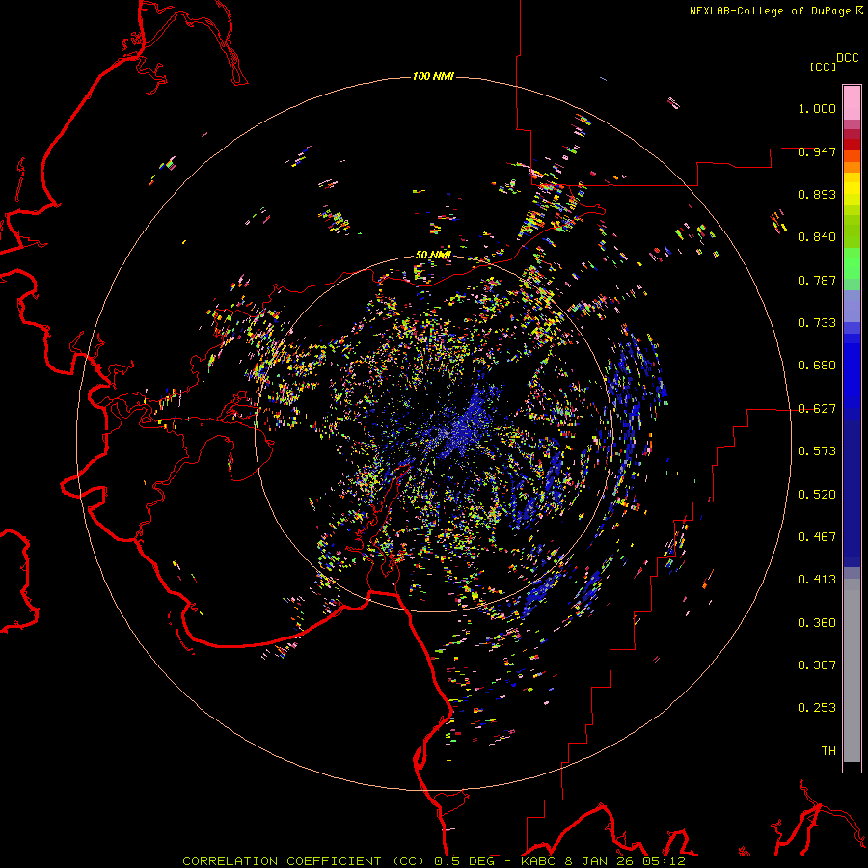Click the pink top segment of the color bar
Screen dimensions: 868x868
pyautogui.click(x=852, y=102)
